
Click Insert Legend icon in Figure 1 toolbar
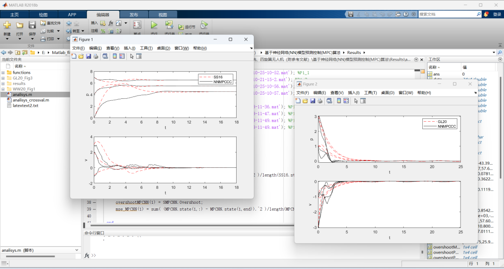point(122,56)
